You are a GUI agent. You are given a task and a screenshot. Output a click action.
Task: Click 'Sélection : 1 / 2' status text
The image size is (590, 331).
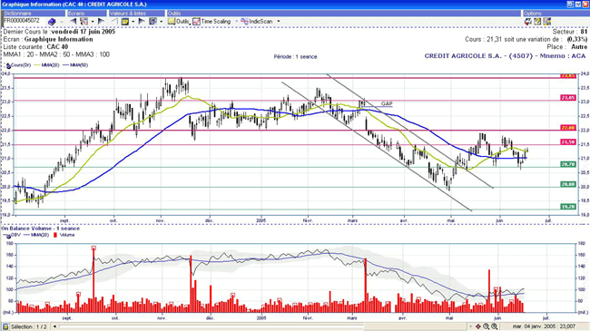(x=29, y=326)
